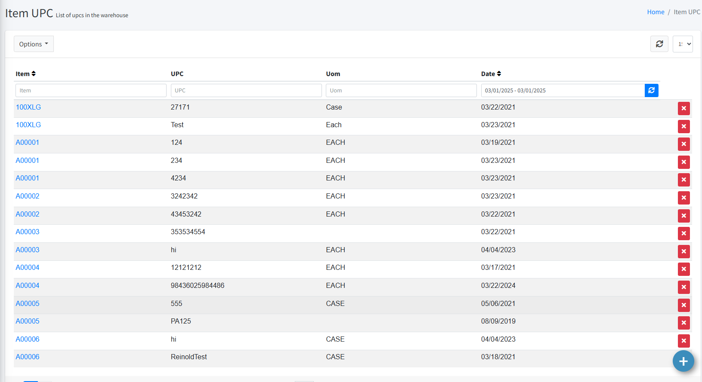Delete the row with UPC 43453242
The height and width of the screenshot is (382, 702).
[683, 216]
